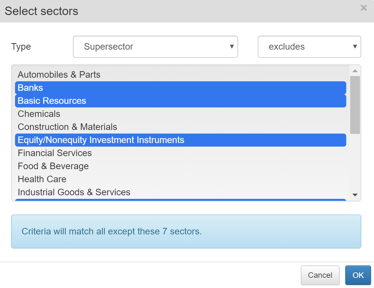374x288 pixels.
Task: Open the Supersector type dropdown
Action: coord(155,47)
